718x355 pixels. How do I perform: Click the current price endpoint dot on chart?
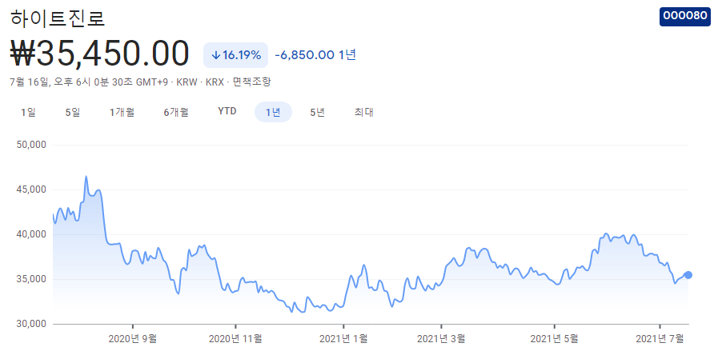688,275
